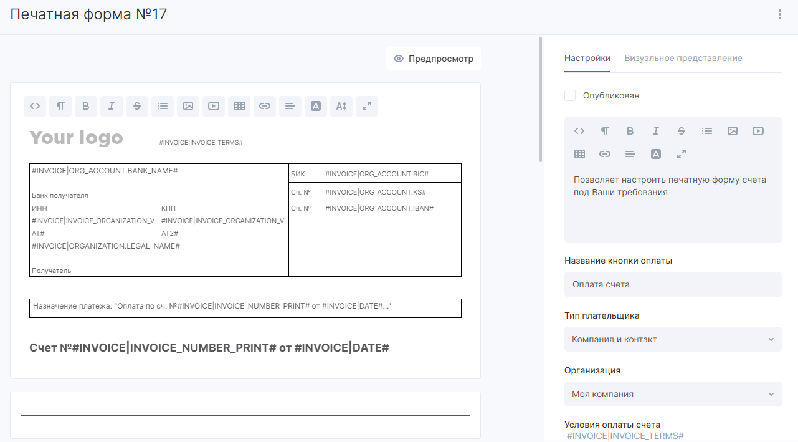Edit Название кнопки оплаты field

[673, 284]
